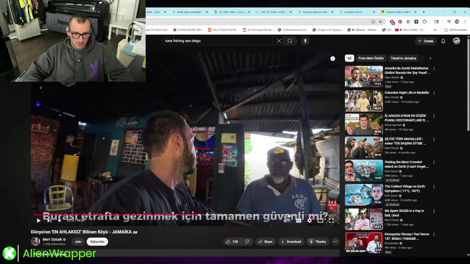Switch to the Inn The Town - Goog tab
The image size is (470, 264).
point(231,12)
